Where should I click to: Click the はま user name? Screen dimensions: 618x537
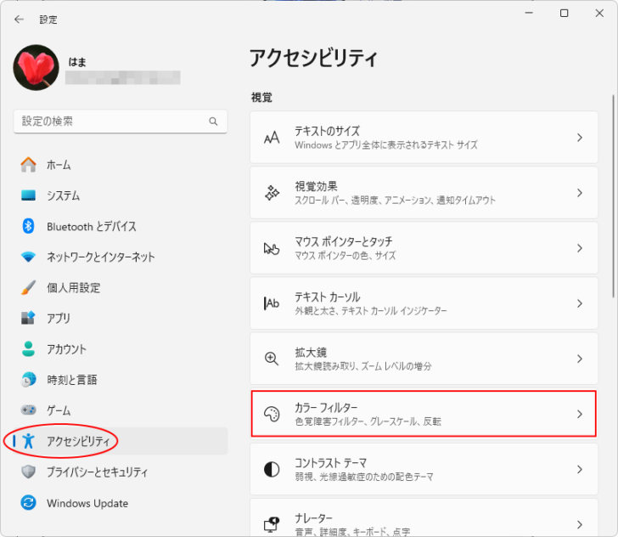77,62
